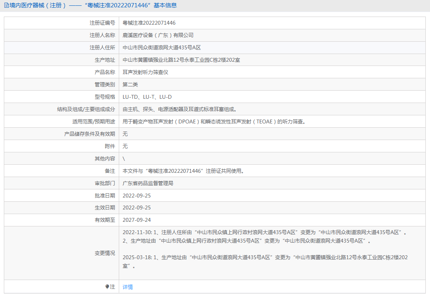430x297 pixels.
Task: Click the 产品储存条件及有效期 label
Action: (x=90, y=134)
